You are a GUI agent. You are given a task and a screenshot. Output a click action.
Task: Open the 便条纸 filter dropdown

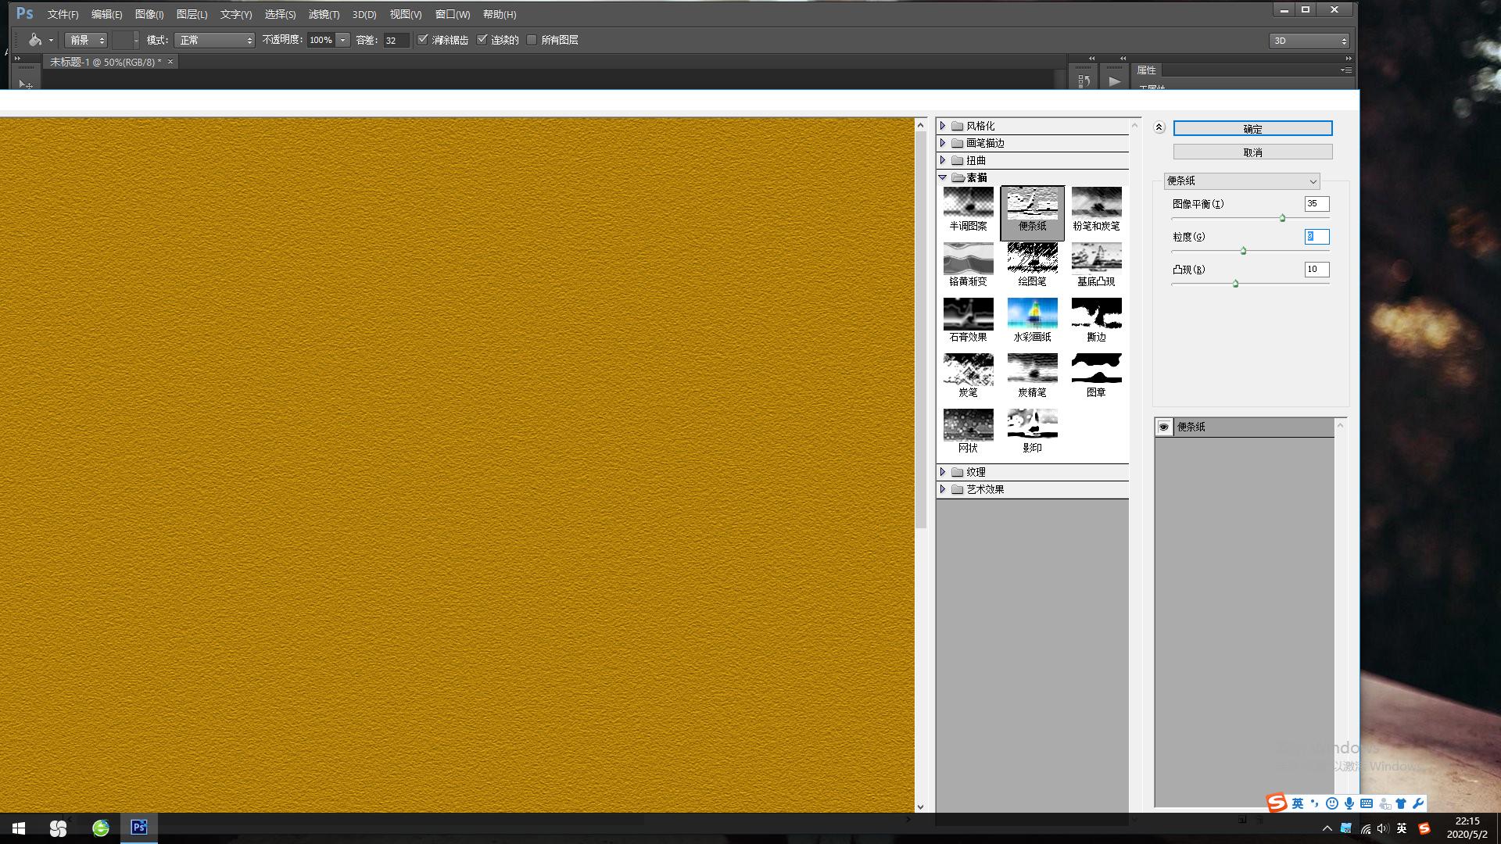[x=1241, y=181]
